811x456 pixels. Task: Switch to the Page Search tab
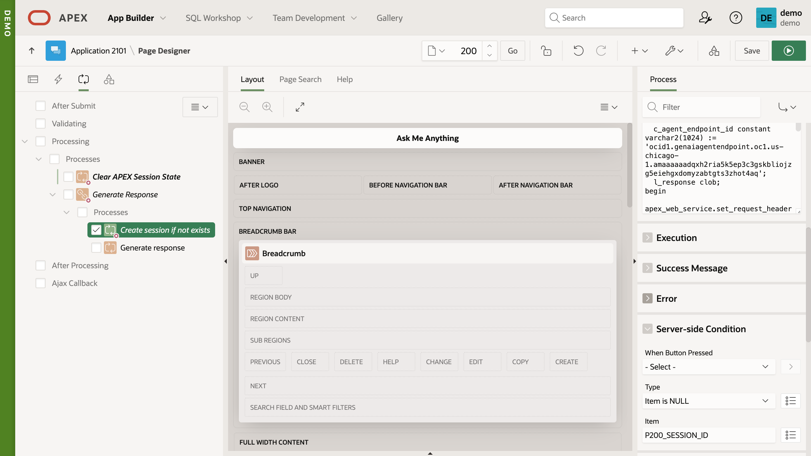pos(300,79)
